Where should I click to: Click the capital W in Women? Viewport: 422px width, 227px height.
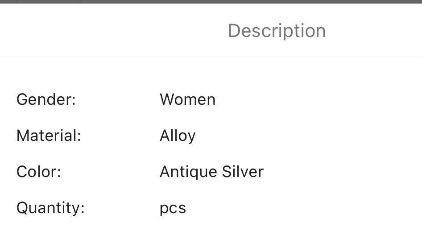pyautogui.click(x=167, y=99)
